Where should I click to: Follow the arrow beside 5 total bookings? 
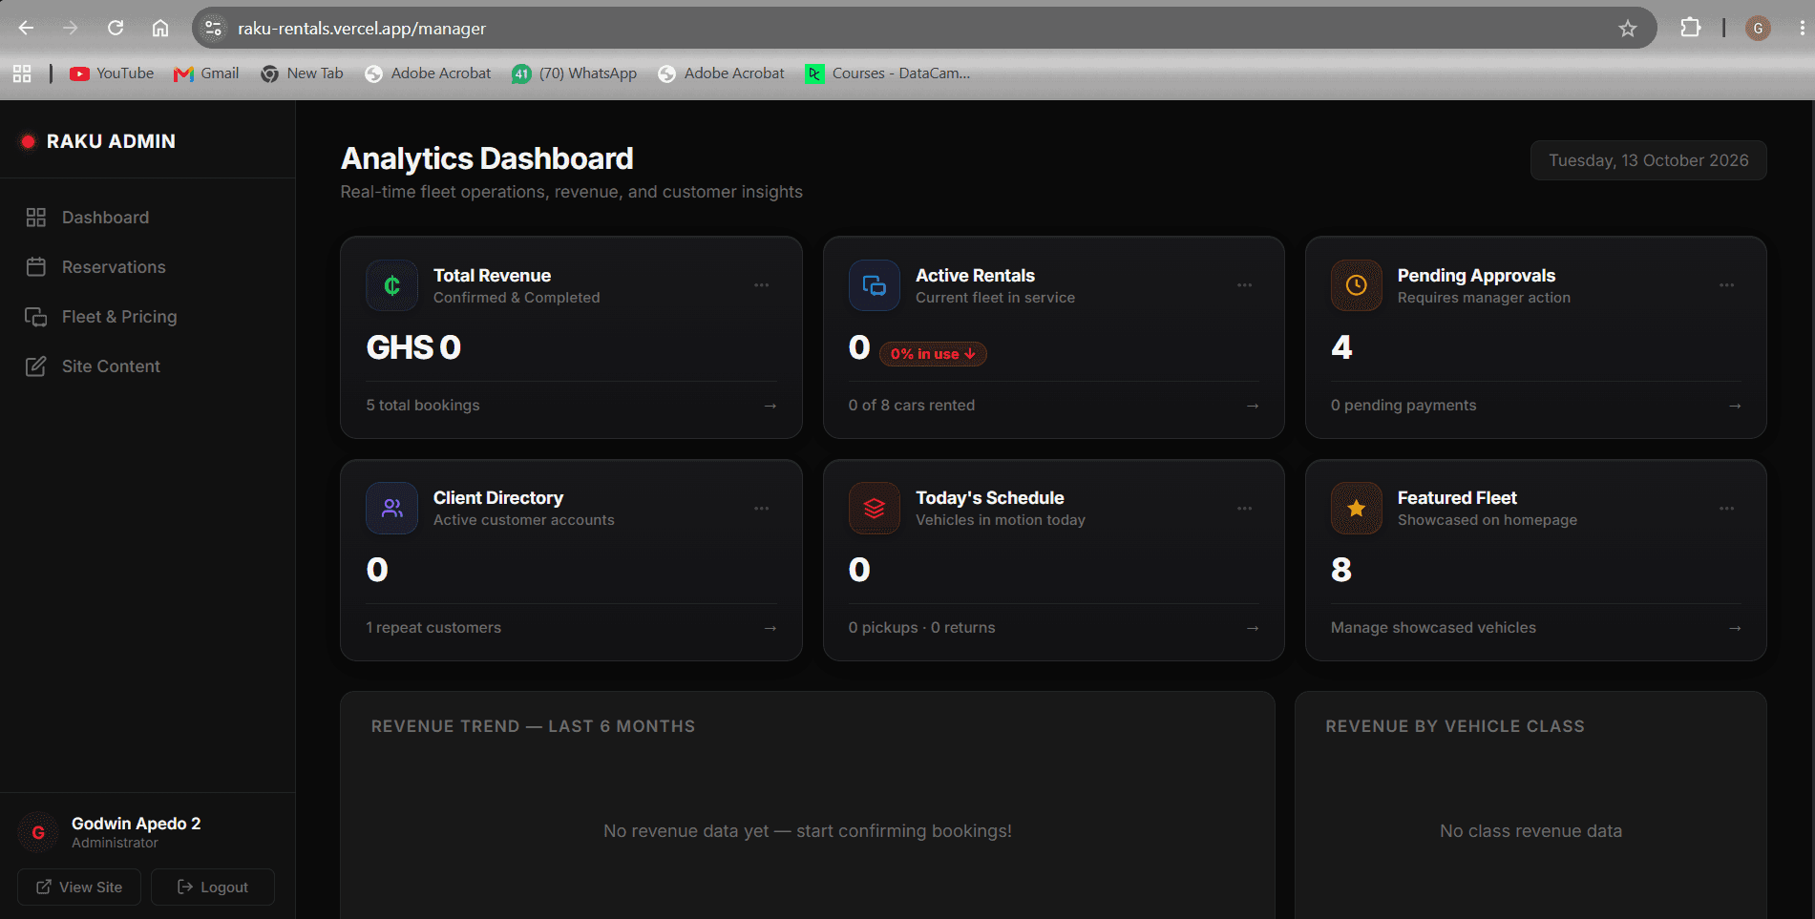tap(770, 406)
